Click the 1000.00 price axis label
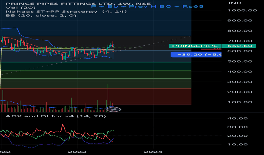The height and width of the screenshot is (155, 264). coord(242,10)
